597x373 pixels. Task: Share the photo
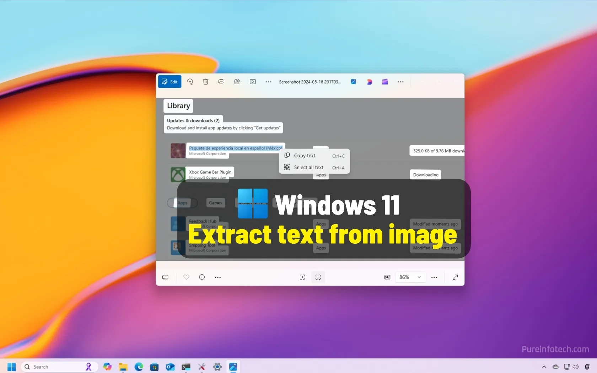pyautogui.click(x=237, y=82)
